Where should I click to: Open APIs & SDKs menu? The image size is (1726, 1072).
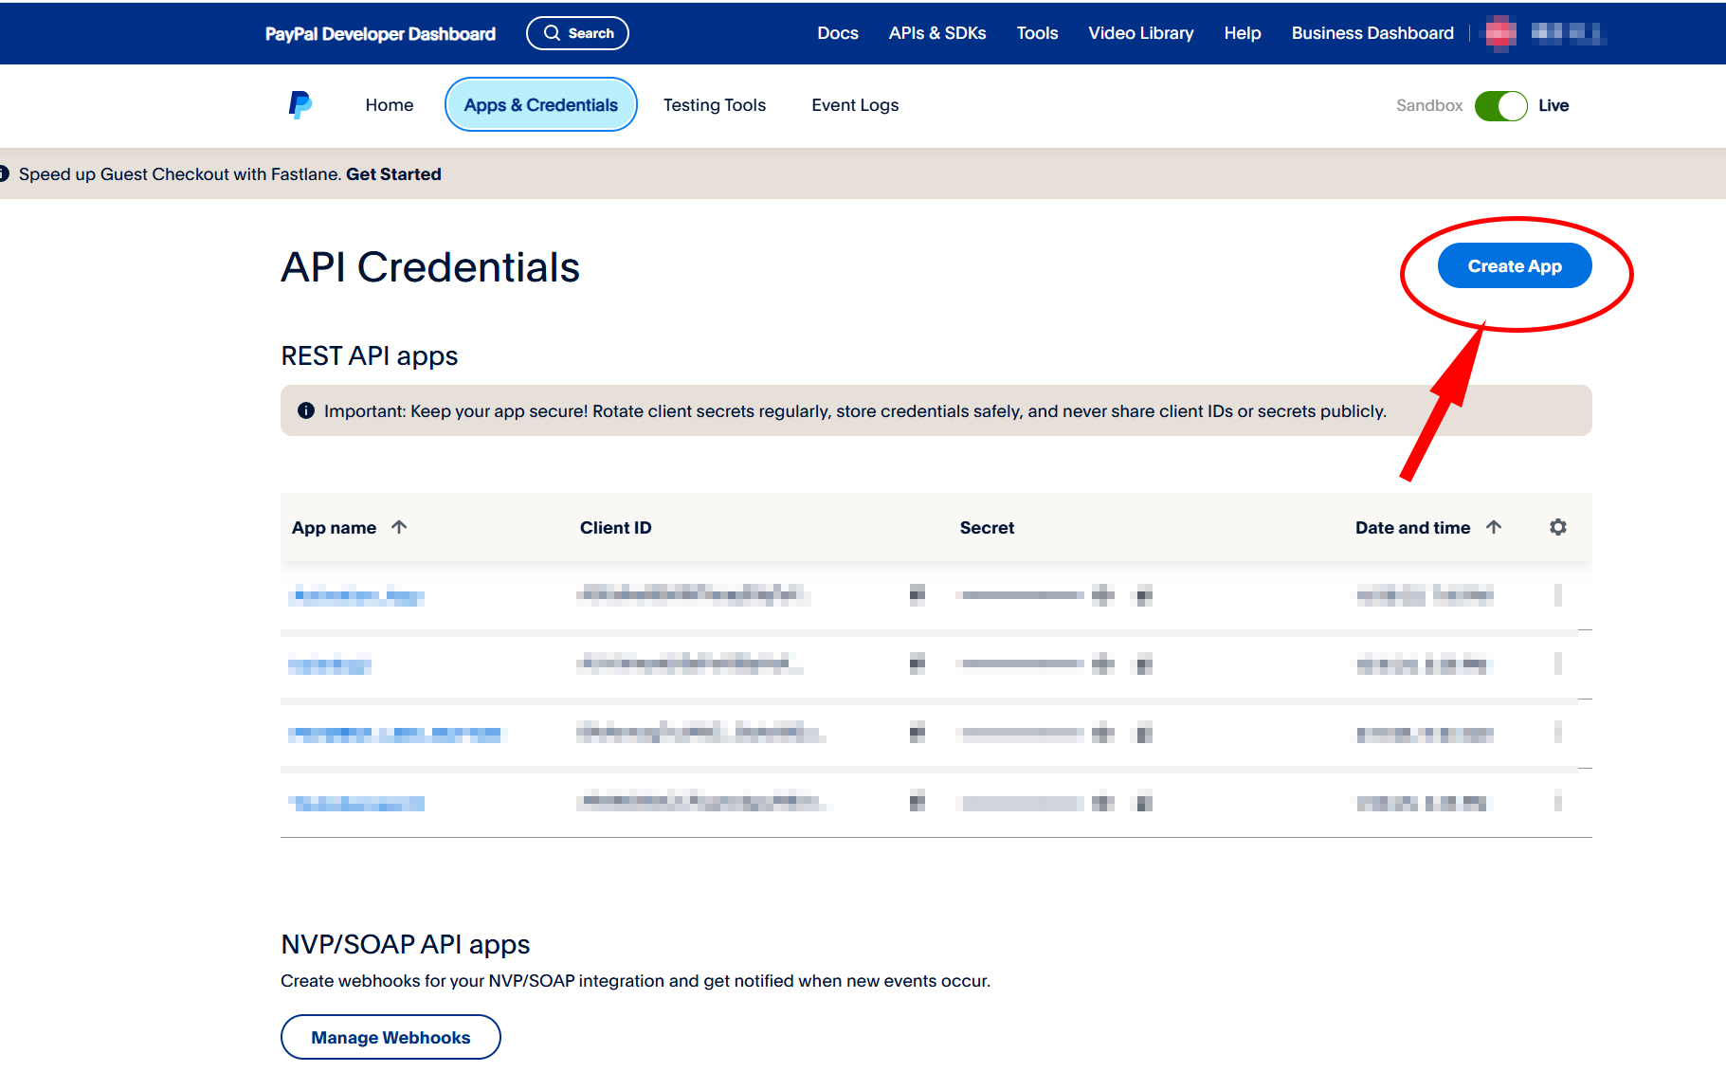[937, 33]
